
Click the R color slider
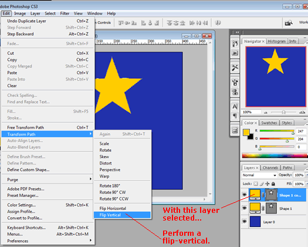(277, 131)
